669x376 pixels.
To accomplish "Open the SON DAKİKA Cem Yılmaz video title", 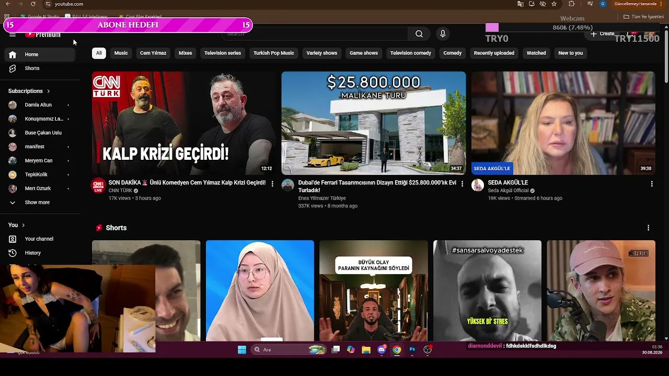I will 187,183.
